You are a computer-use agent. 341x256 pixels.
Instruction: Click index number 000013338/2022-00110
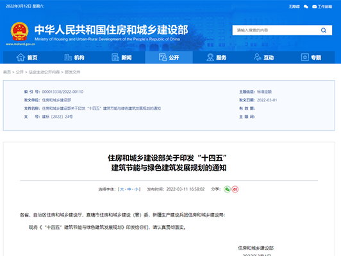click(63, 92)
